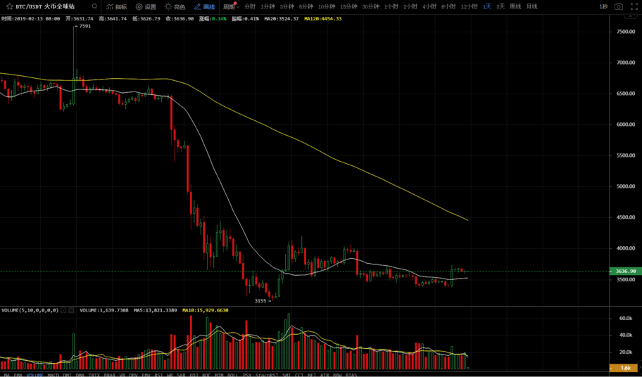
Task: Activate the 画线 drawing pencil tool
Action: click(x=204, y=6)
